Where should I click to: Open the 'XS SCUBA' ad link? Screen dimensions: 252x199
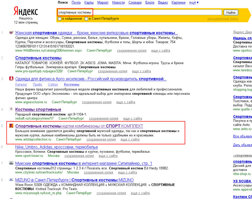coord(243,181)
